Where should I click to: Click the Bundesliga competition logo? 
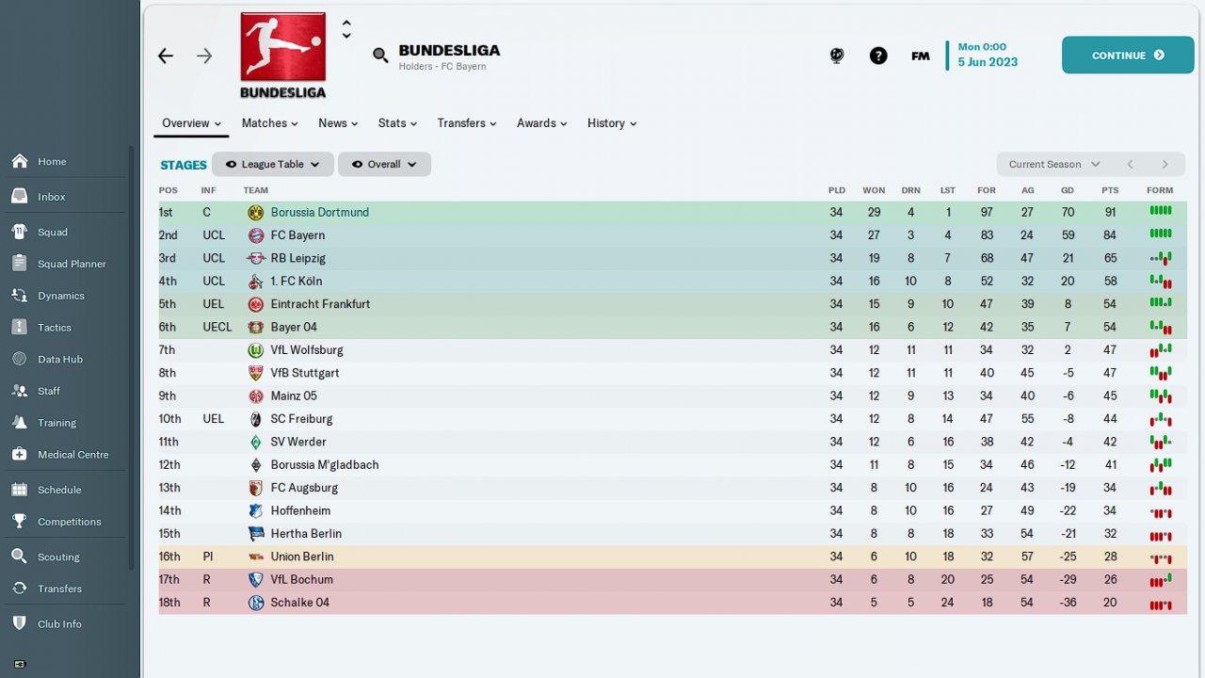pos(282,55)
